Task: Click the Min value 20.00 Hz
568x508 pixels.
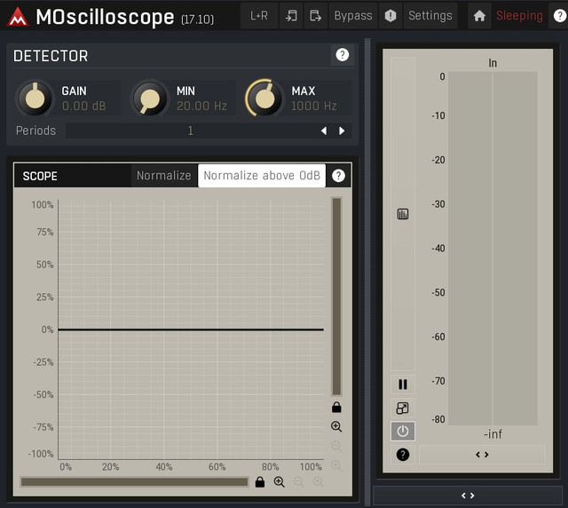Action: click(201, 106)
